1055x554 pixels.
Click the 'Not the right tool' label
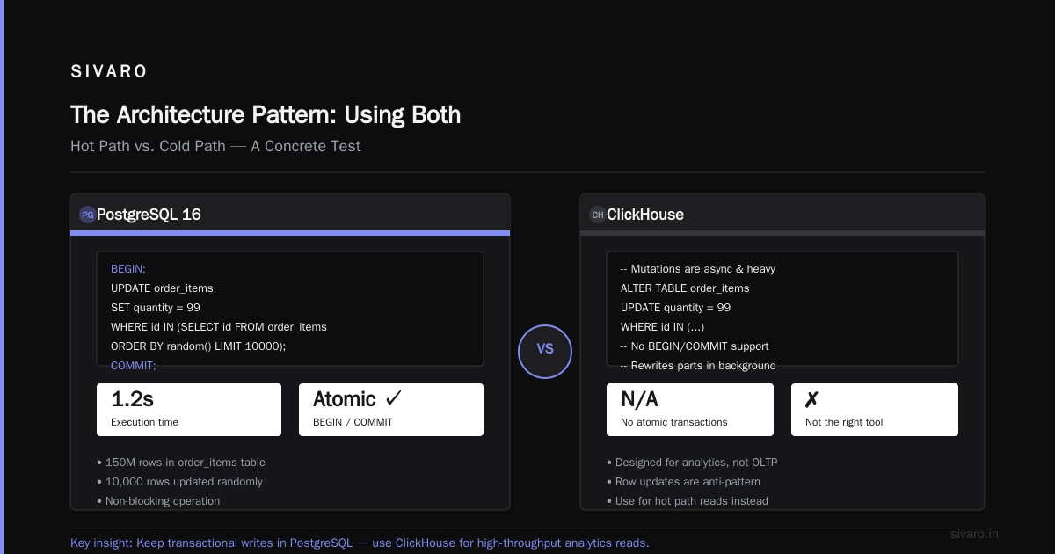click(x=844, y=422)
